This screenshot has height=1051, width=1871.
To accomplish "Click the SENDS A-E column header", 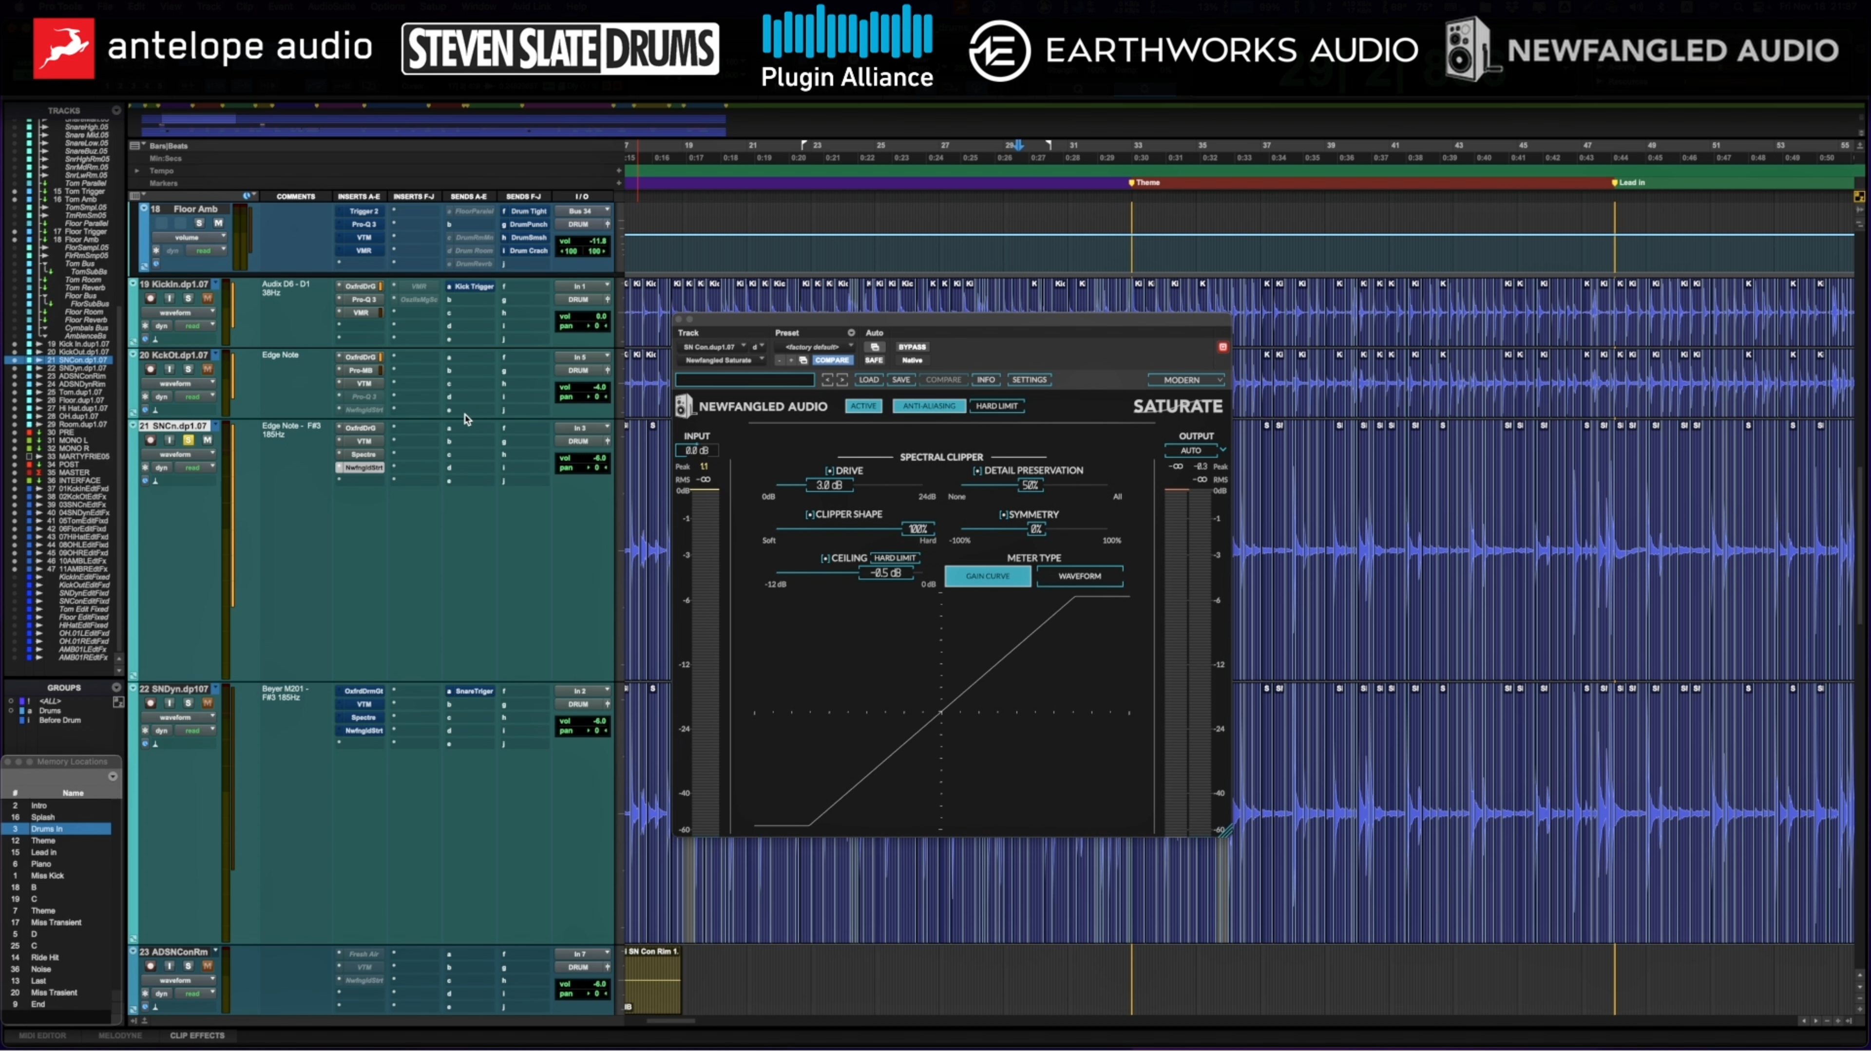I will pos(468,196).
